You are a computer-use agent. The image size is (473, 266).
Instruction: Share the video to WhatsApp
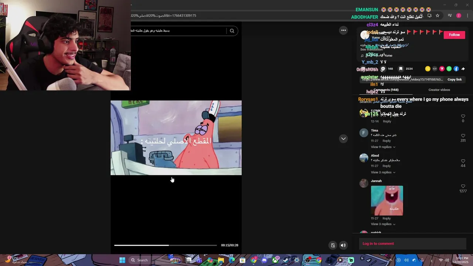pos(449,69)
